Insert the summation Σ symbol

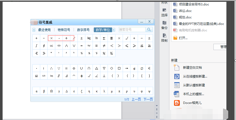(x=104, y=38)
